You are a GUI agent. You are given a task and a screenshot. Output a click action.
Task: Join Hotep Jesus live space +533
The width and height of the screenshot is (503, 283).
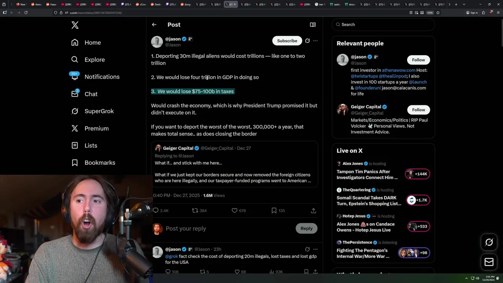coord(418,226)
